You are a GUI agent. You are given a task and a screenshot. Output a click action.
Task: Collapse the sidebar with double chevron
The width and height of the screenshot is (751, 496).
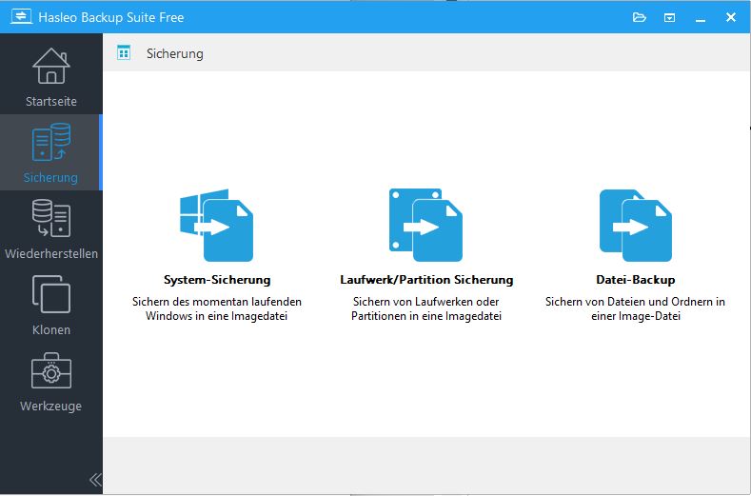coord(95,480)
